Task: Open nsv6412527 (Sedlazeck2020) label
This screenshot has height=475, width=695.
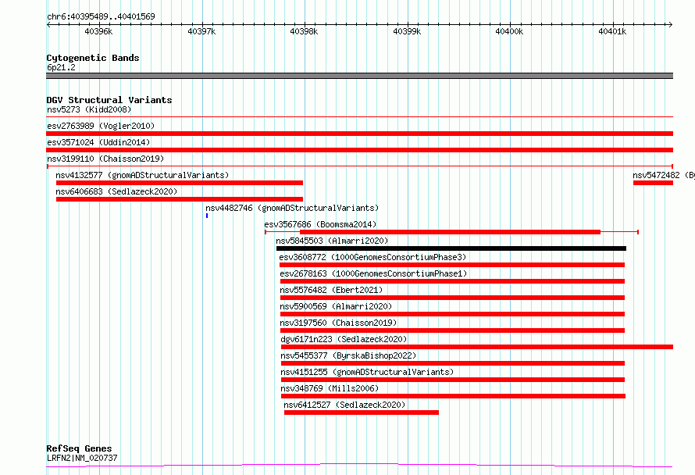Action: pos(344,405)
